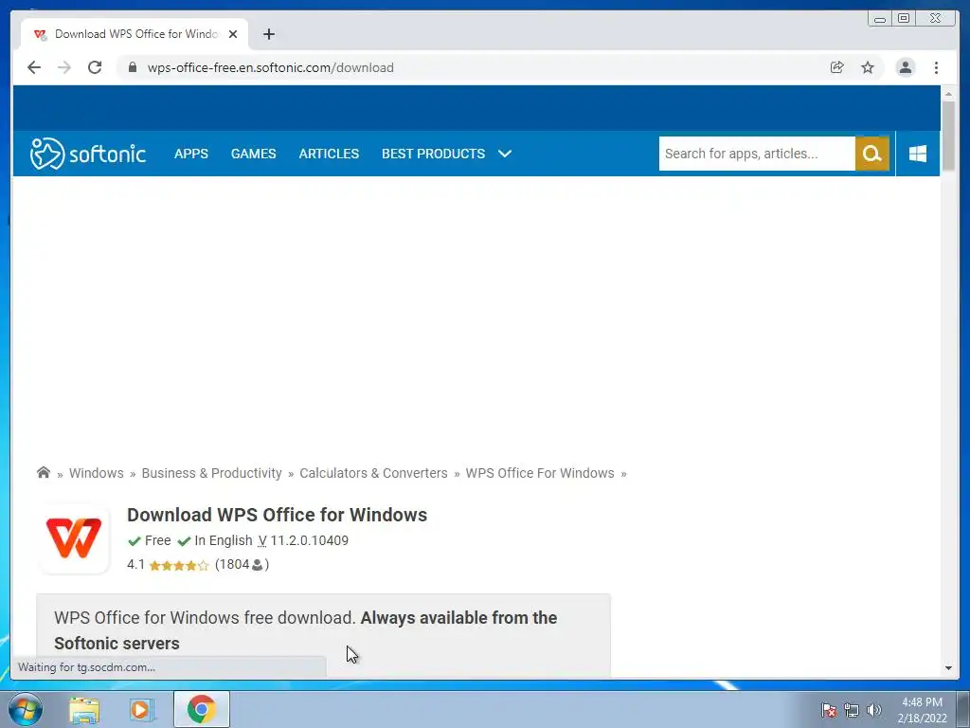Expand the chevron next to BEST PRODUCTS
Screen dimensions: 970x728
pos(505,154)
